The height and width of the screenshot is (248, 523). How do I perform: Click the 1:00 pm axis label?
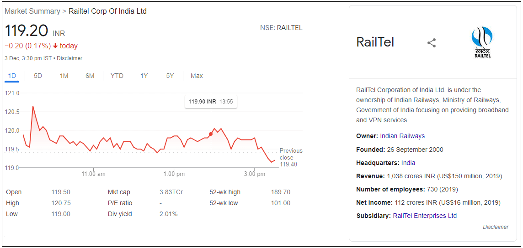coord(174,174)
